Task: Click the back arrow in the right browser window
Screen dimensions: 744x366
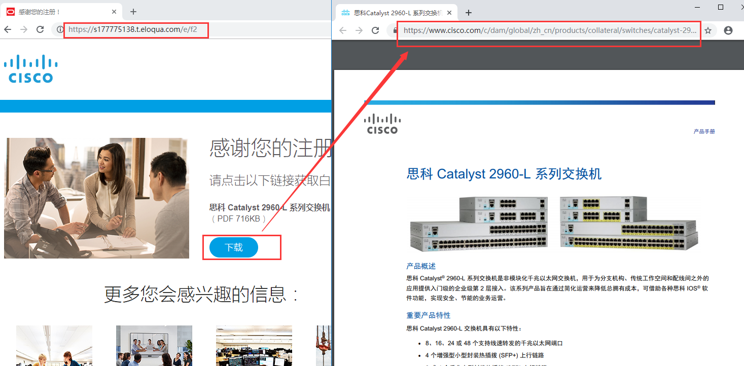Action: coord(342,30)
